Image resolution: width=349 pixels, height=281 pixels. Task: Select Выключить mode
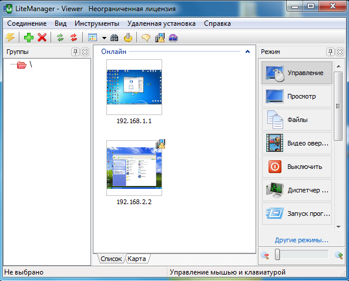[297, 167]
